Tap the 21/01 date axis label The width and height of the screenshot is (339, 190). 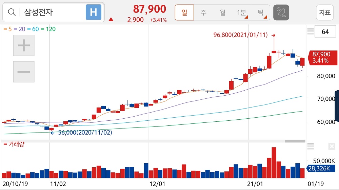click(x=255, y=184)
